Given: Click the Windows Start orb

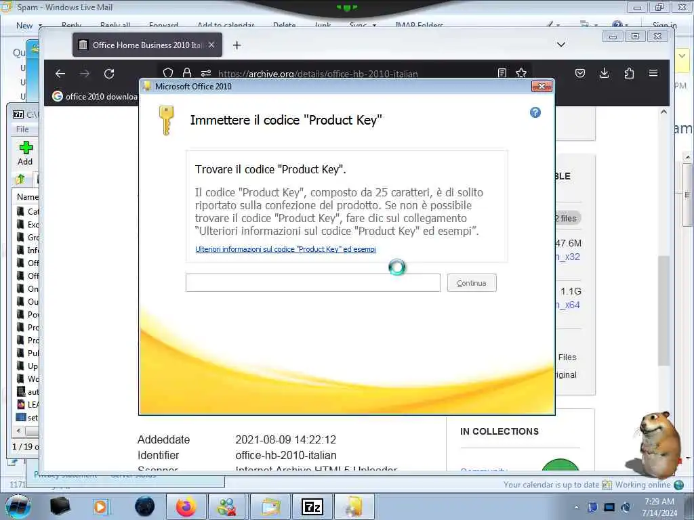Looking at the screenshot, I should click(18, 506).
